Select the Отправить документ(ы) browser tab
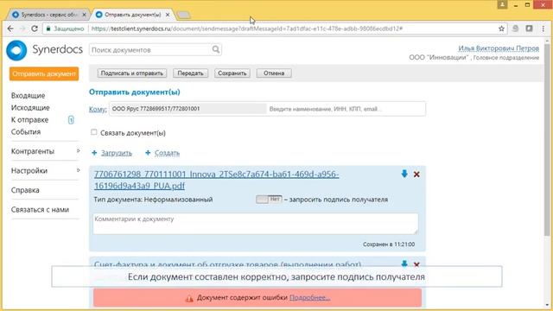553x311 pixels. (132, 15)
